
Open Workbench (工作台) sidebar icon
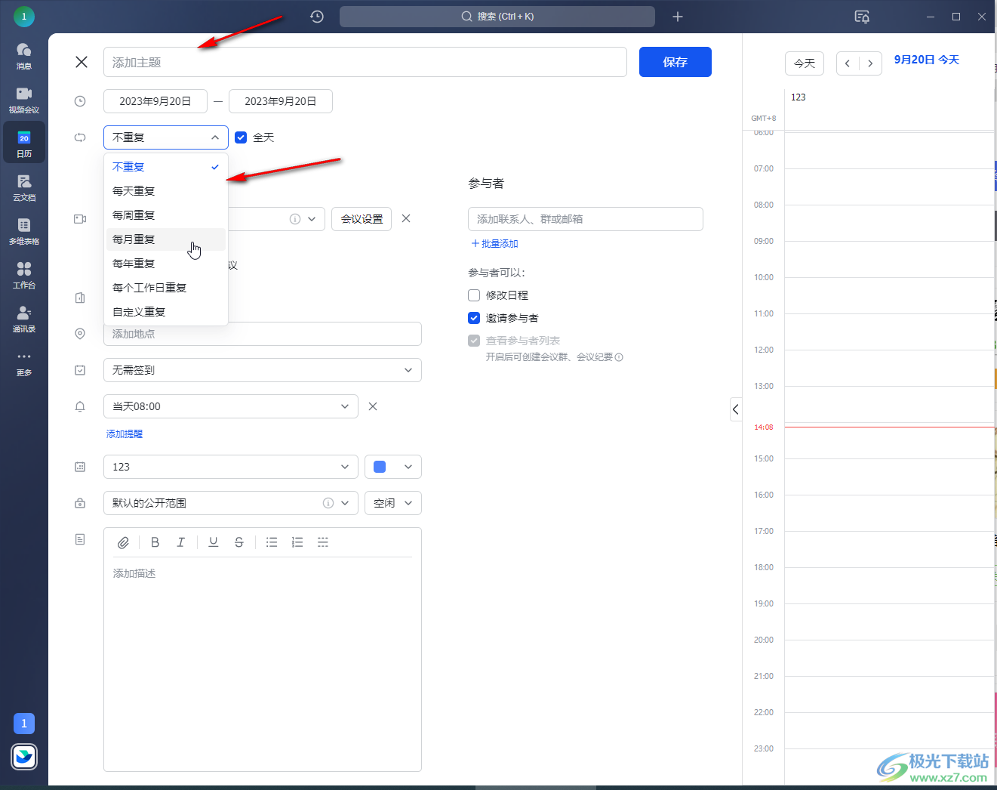(24, 275)
